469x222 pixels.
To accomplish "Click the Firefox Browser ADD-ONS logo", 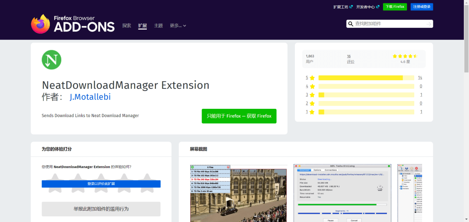I will coord(73,24).
